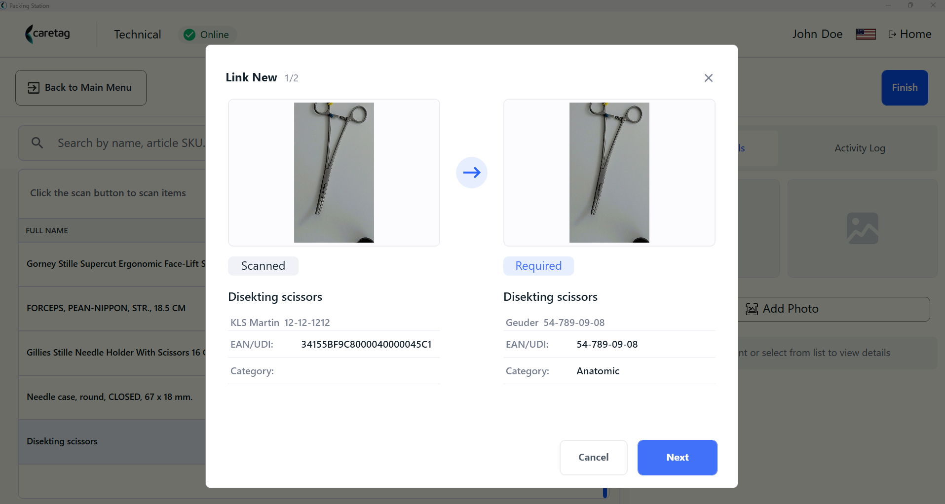The image size is (945, 504).
Task: Click the Packing Station title bar icon
Action: (4, 5)
